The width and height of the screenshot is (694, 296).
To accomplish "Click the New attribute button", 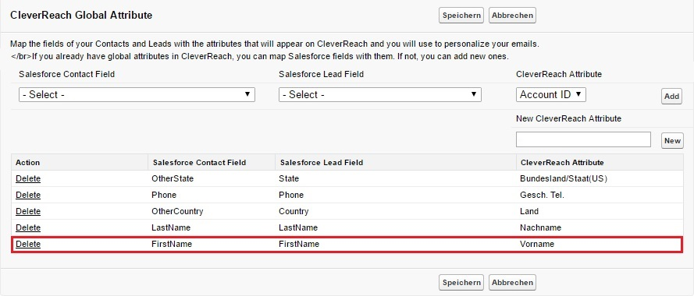I will (672, 140).
